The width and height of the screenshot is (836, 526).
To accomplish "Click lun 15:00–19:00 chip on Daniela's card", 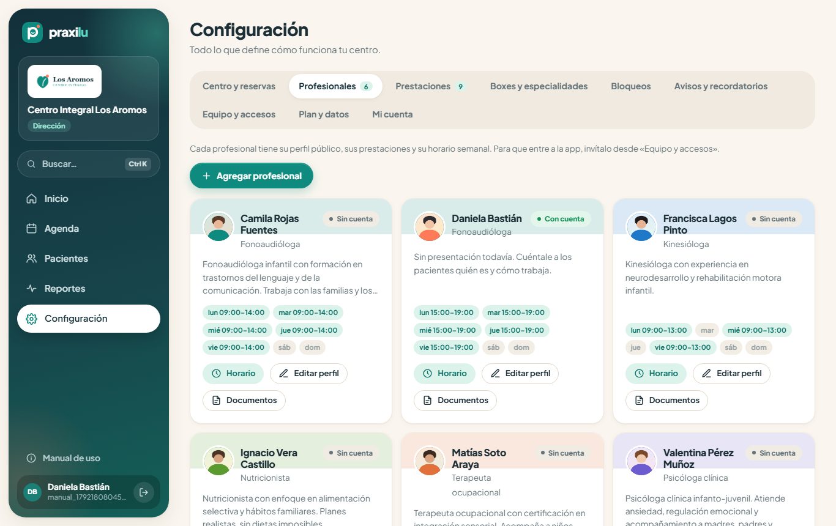I will tap(446, 313).
